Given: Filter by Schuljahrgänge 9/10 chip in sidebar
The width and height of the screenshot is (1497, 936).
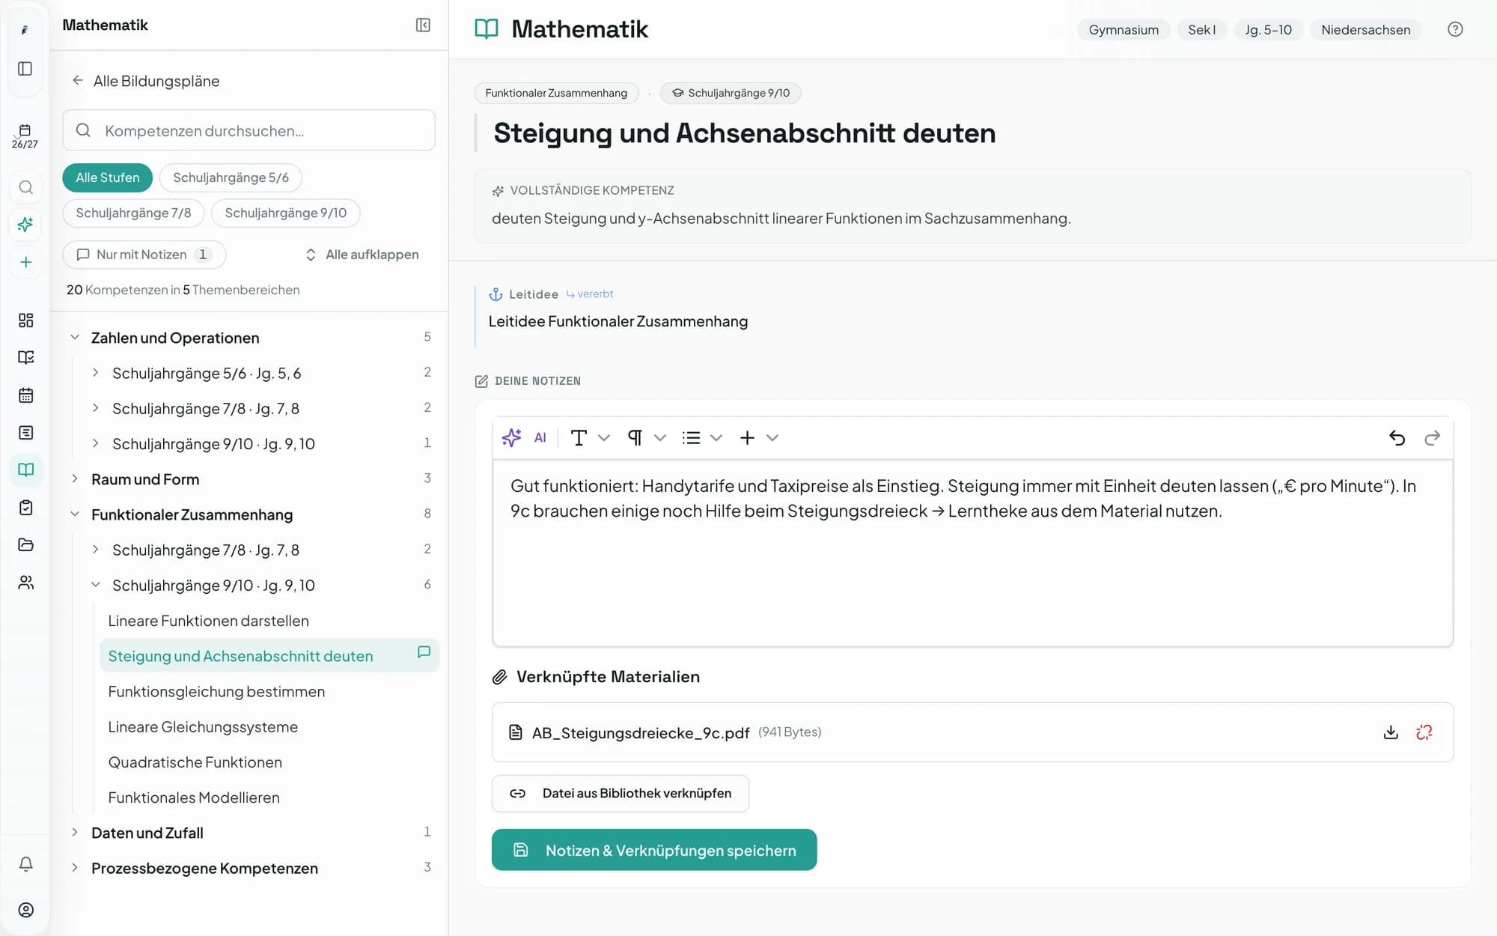Looking at the screenshot, I should click(286, 213).
